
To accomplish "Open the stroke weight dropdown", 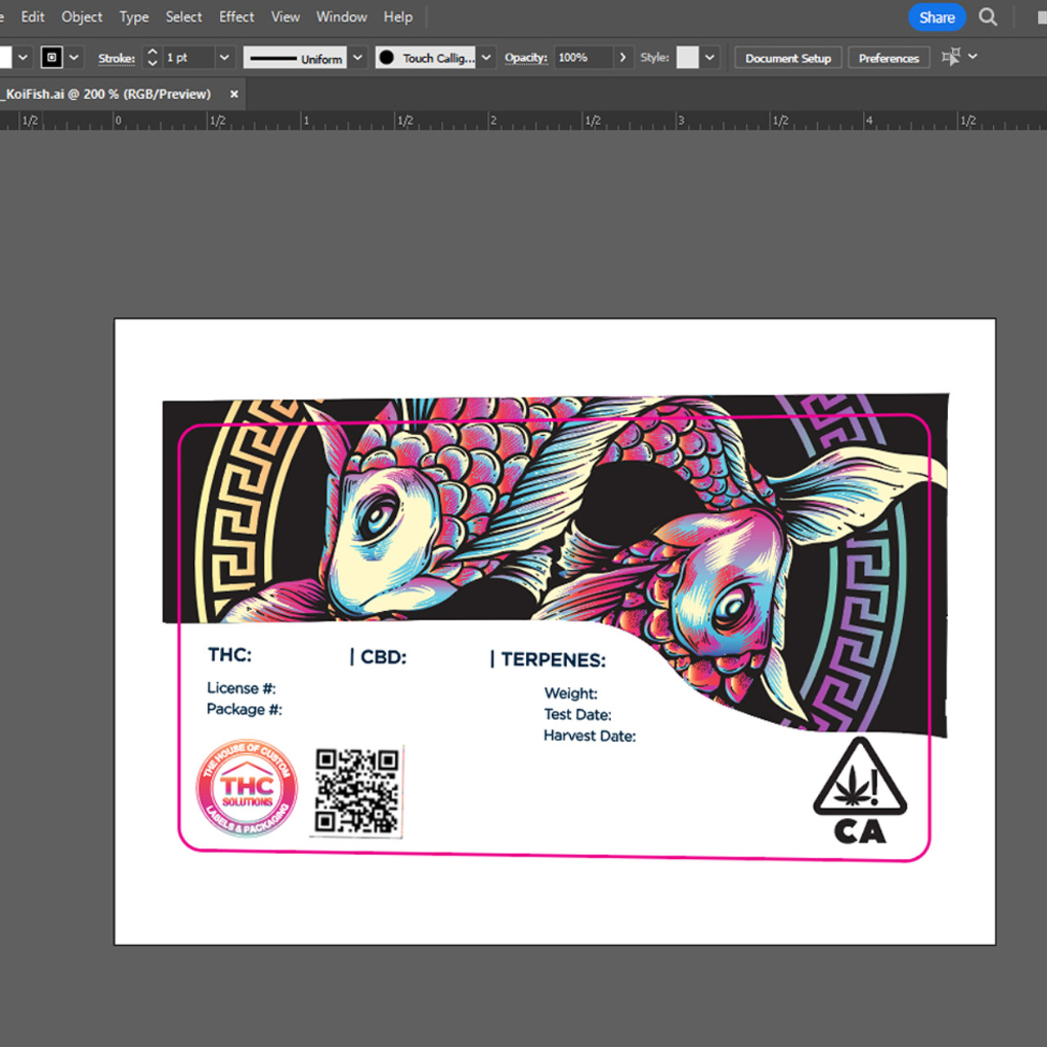I will 224,57.
